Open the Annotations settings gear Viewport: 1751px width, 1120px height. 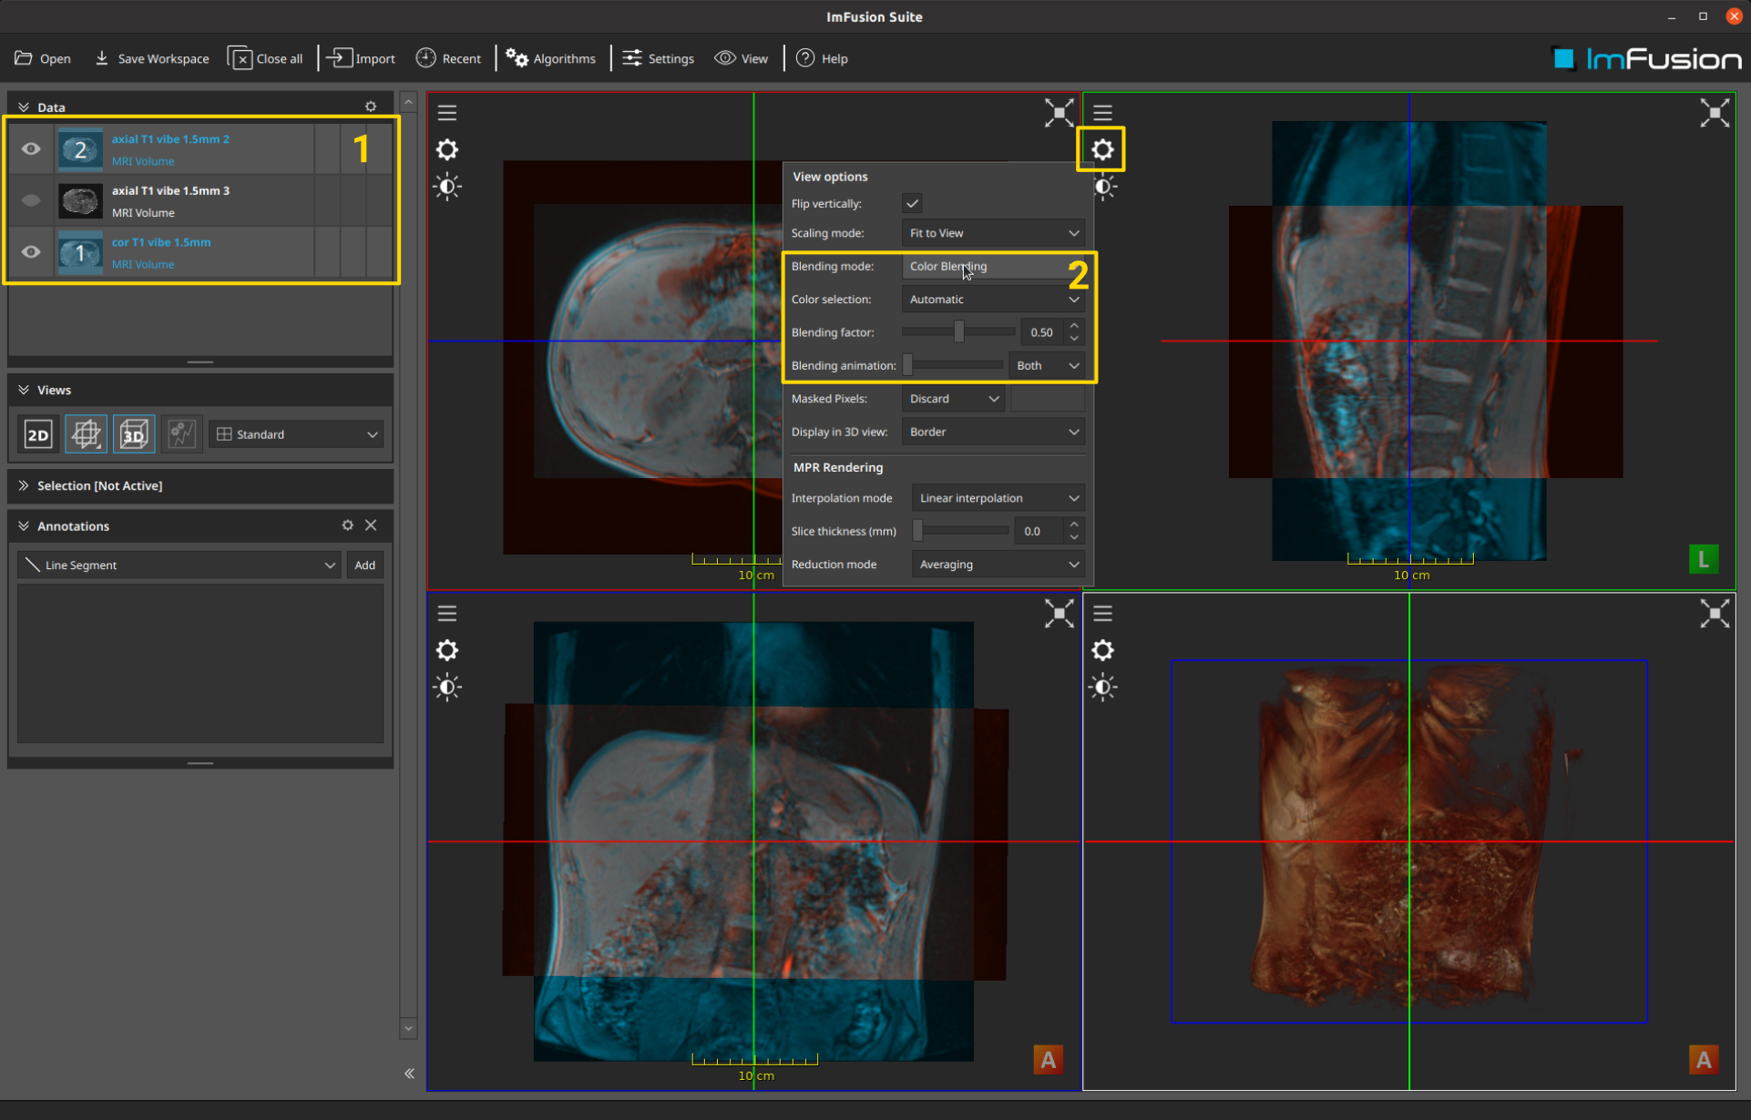347,525
